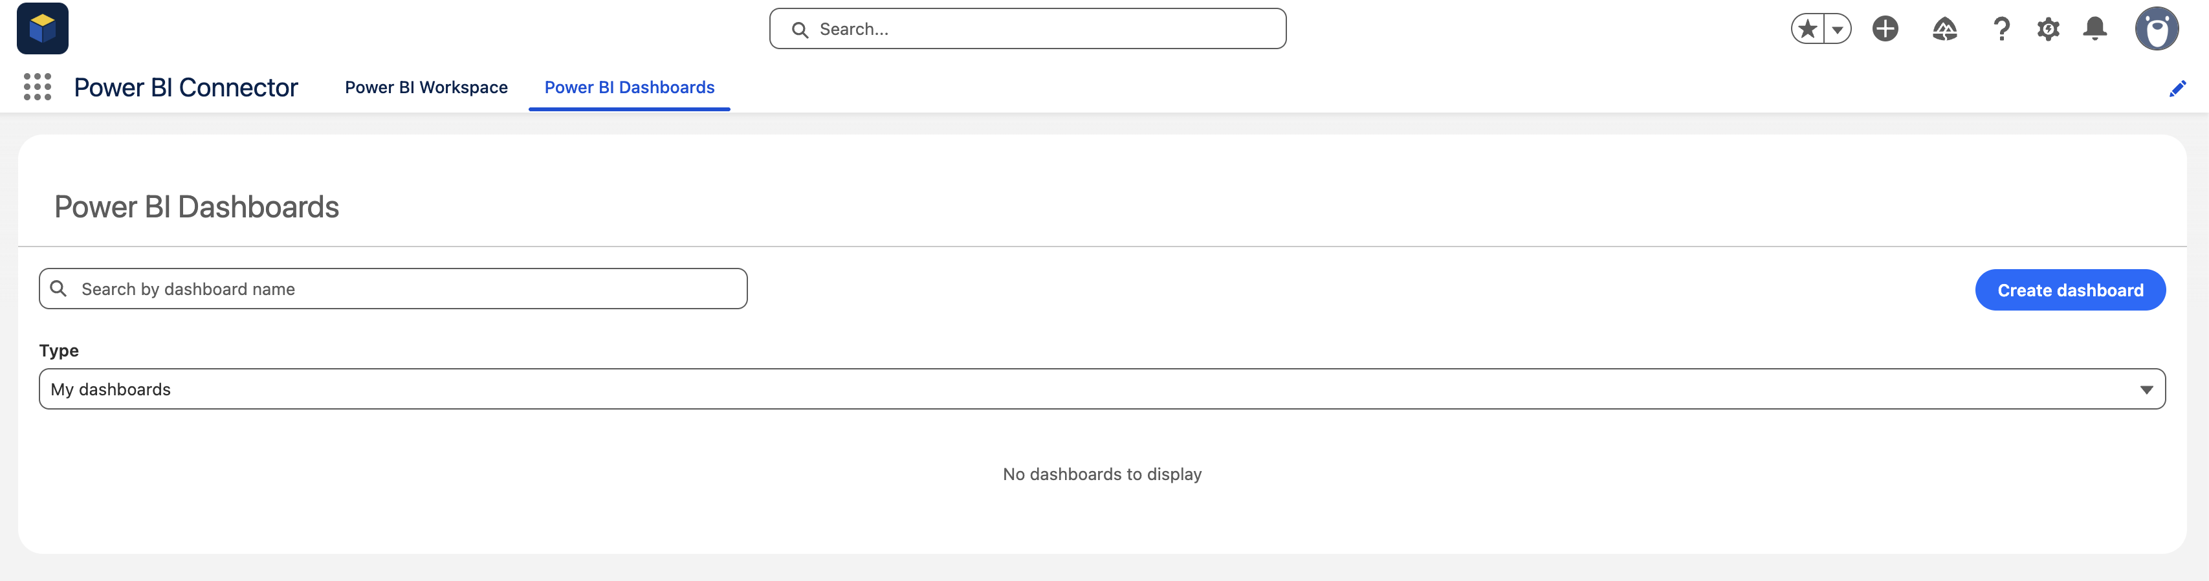Viewport: 2209px width, 581px height.
Task: Click the Create dashboard button
Action: [x=2070, y=290]
